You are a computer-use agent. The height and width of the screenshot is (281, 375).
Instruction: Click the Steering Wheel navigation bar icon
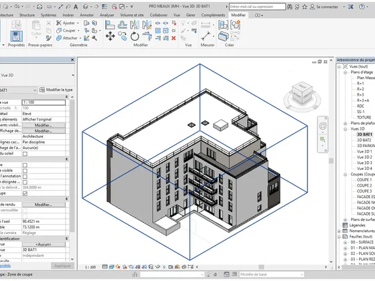pyautogui.click(x=323, y=126)
